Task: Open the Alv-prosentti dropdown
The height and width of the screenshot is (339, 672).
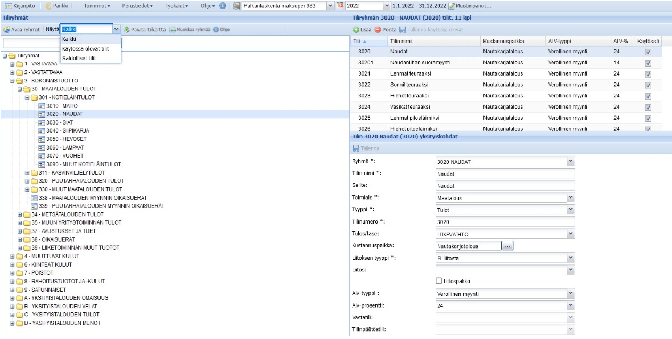Action: click(x=570, y=305)
